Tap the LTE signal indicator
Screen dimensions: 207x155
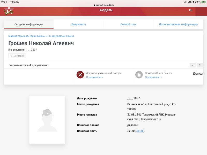tap(190, 2)
